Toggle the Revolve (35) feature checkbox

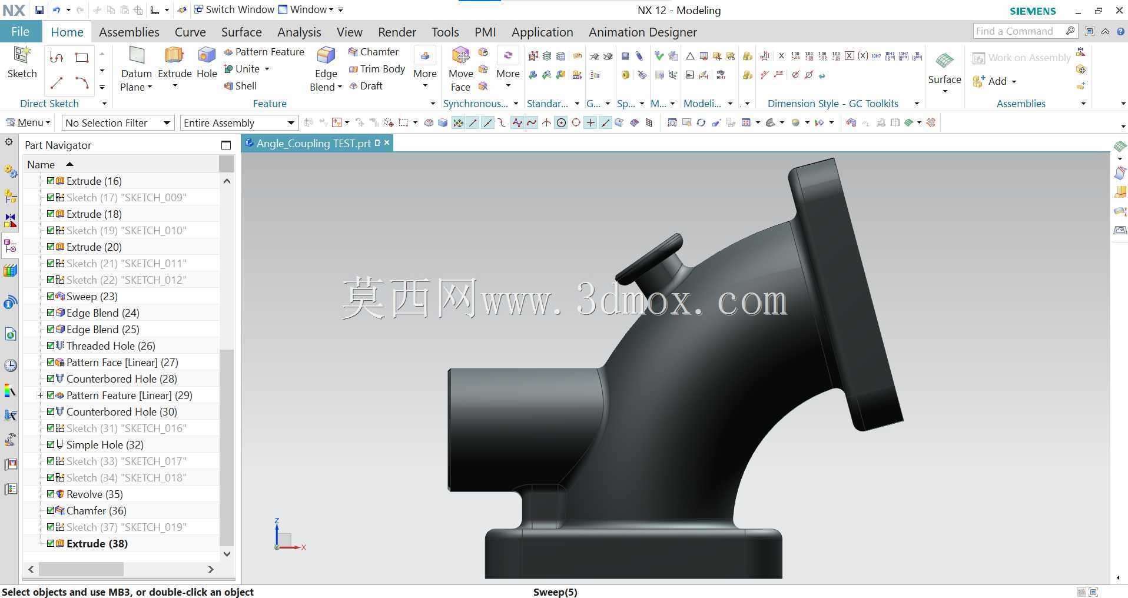[51, 494]
